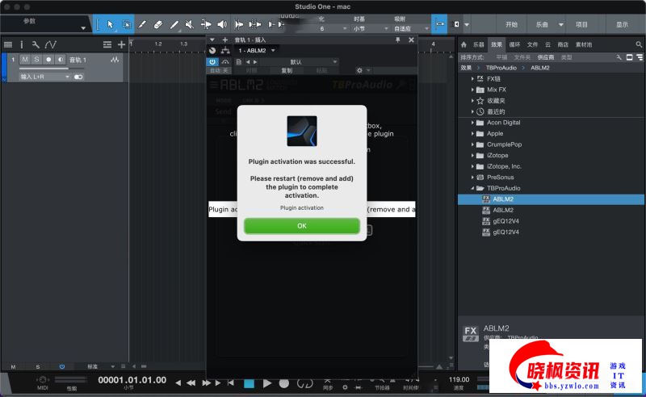Open the 自适应 snap mode dropdown

coord(410,28)
